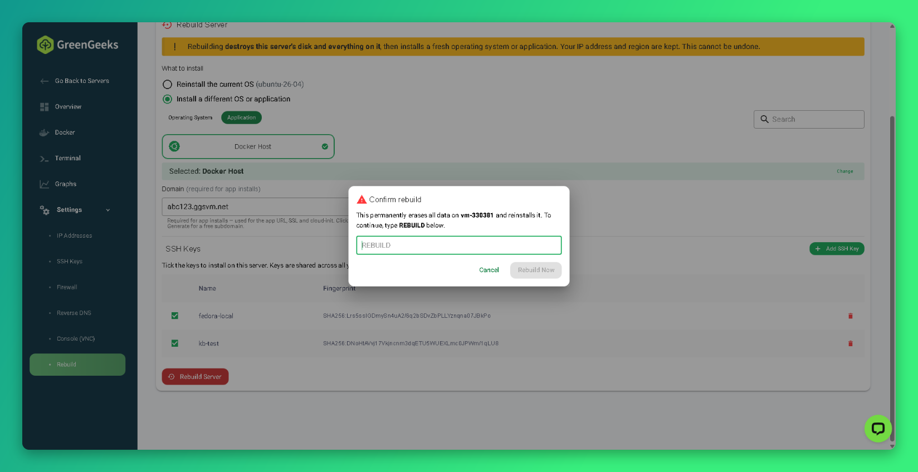Switch to the Operating System tab
Image resolution: width=918 pixels, height=472 pixels.
coord(191,117)
